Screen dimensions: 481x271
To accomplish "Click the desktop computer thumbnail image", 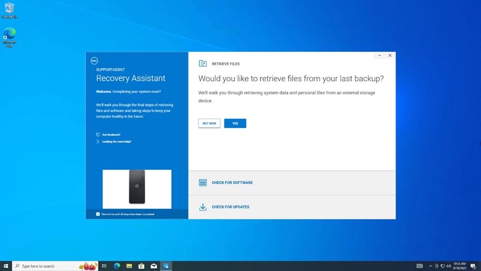I will coord(137,188).
